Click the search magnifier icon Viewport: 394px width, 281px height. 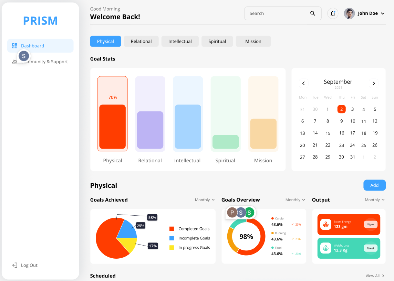[x=313, y=13]
